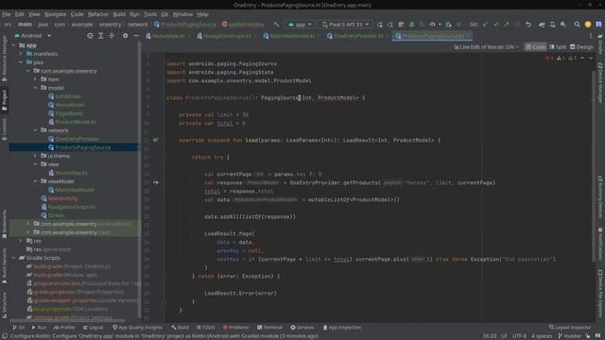605x340 pixels.
Task: Click the yellow account avatar icon
Action: [x=588, y=25]
